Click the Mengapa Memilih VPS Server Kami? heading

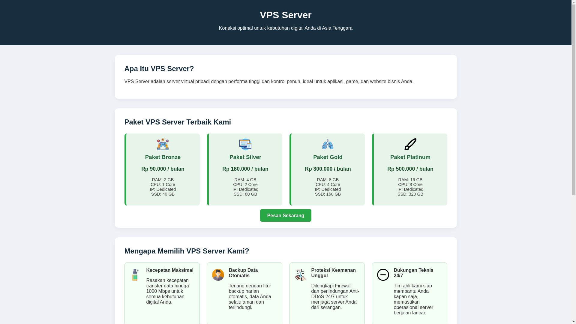tap(187, 251)
